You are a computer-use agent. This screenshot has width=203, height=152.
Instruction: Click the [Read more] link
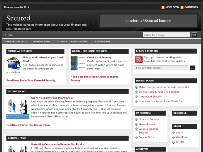pos(61,116)
